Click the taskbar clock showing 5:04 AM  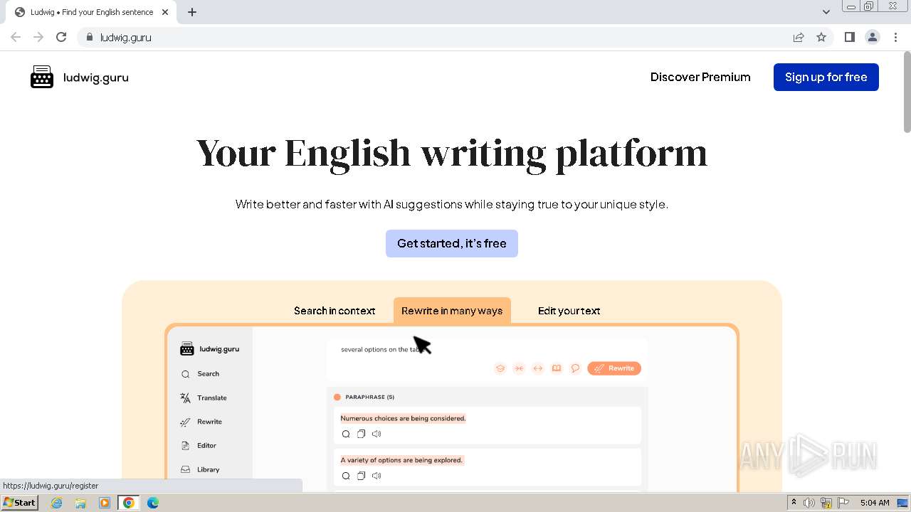[875, 503]
